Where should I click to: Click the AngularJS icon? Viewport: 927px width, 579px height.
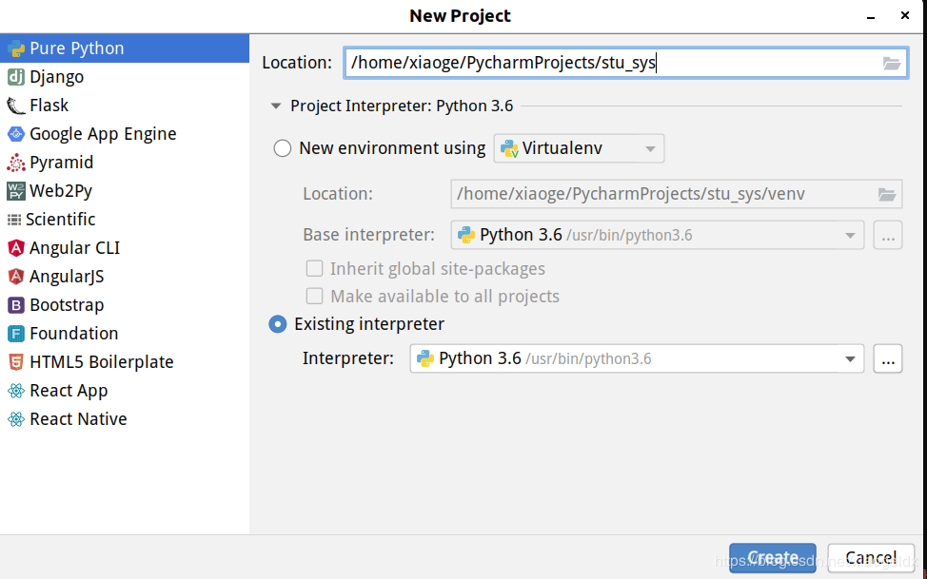coord(16,277)
